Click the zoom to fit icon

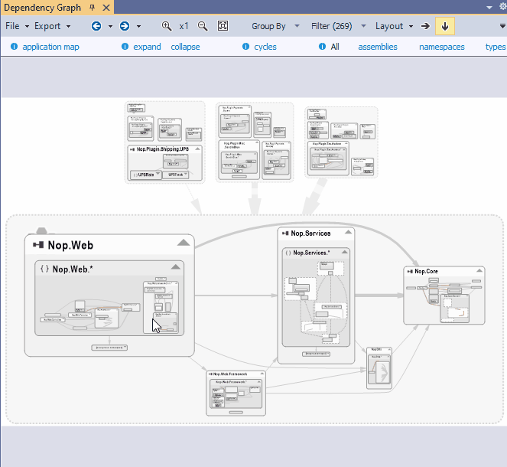[223, 26]
